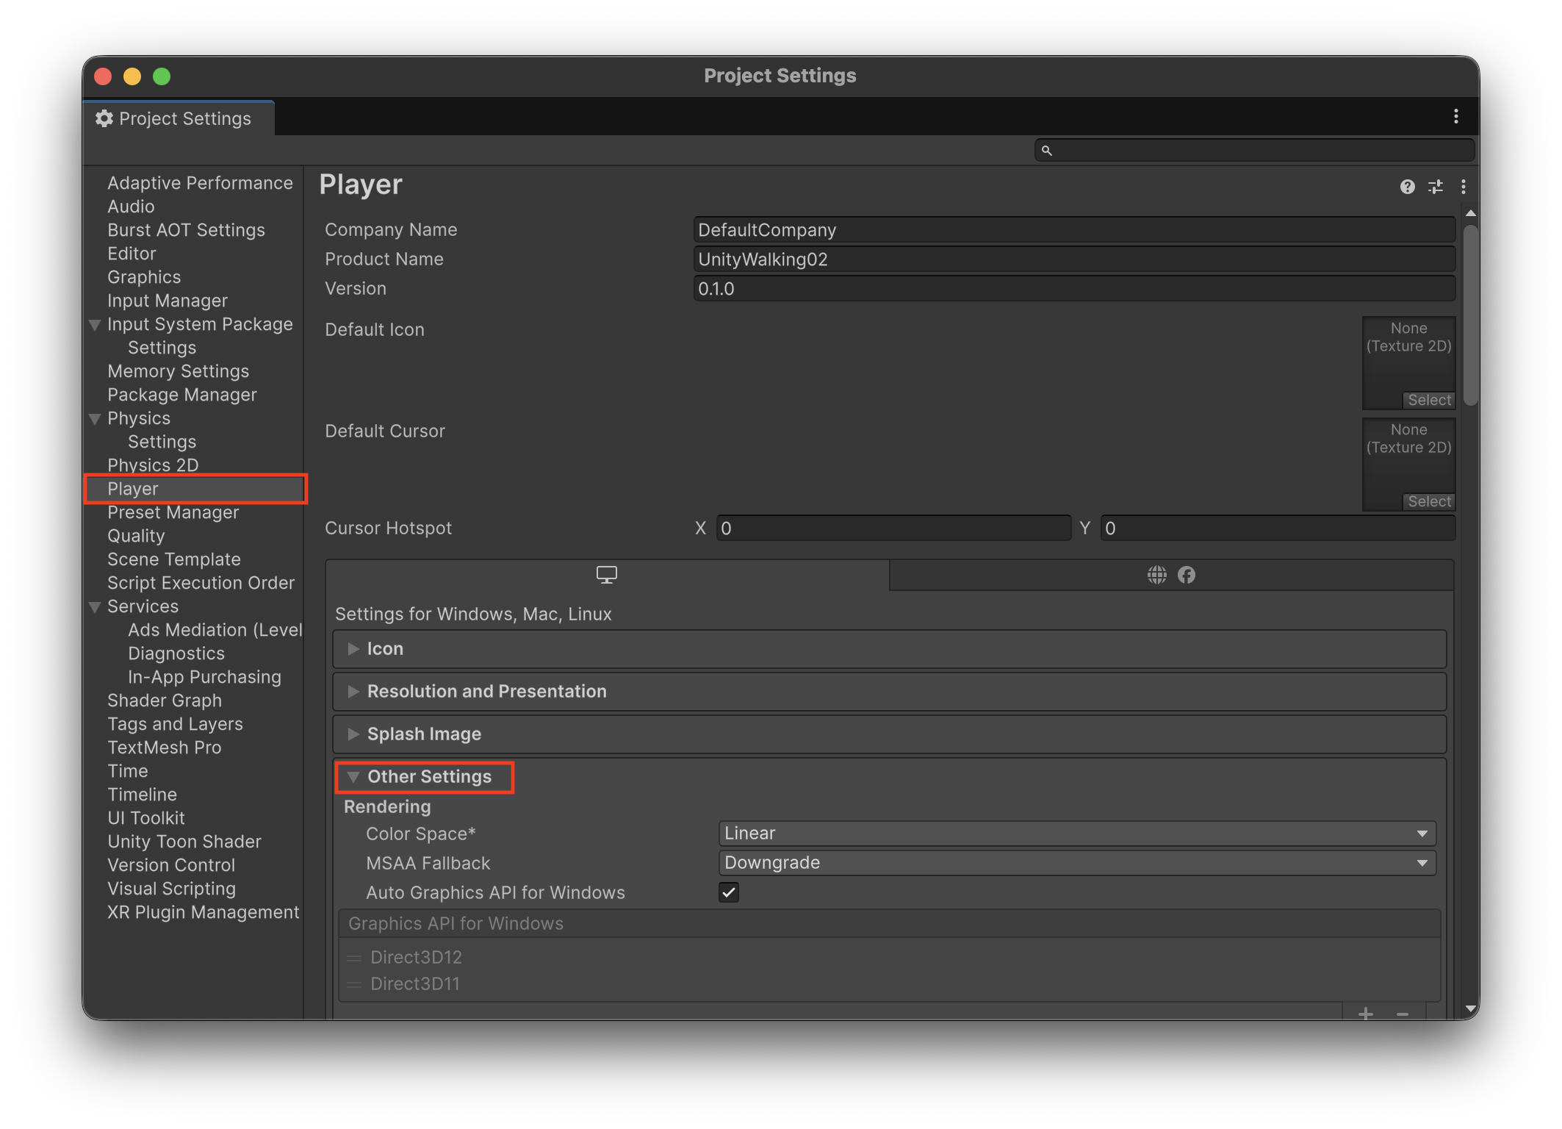1562x1129 pixels.
Task: Click the plus button under Graphics API list
Action: click(x=1365, y=1013)
